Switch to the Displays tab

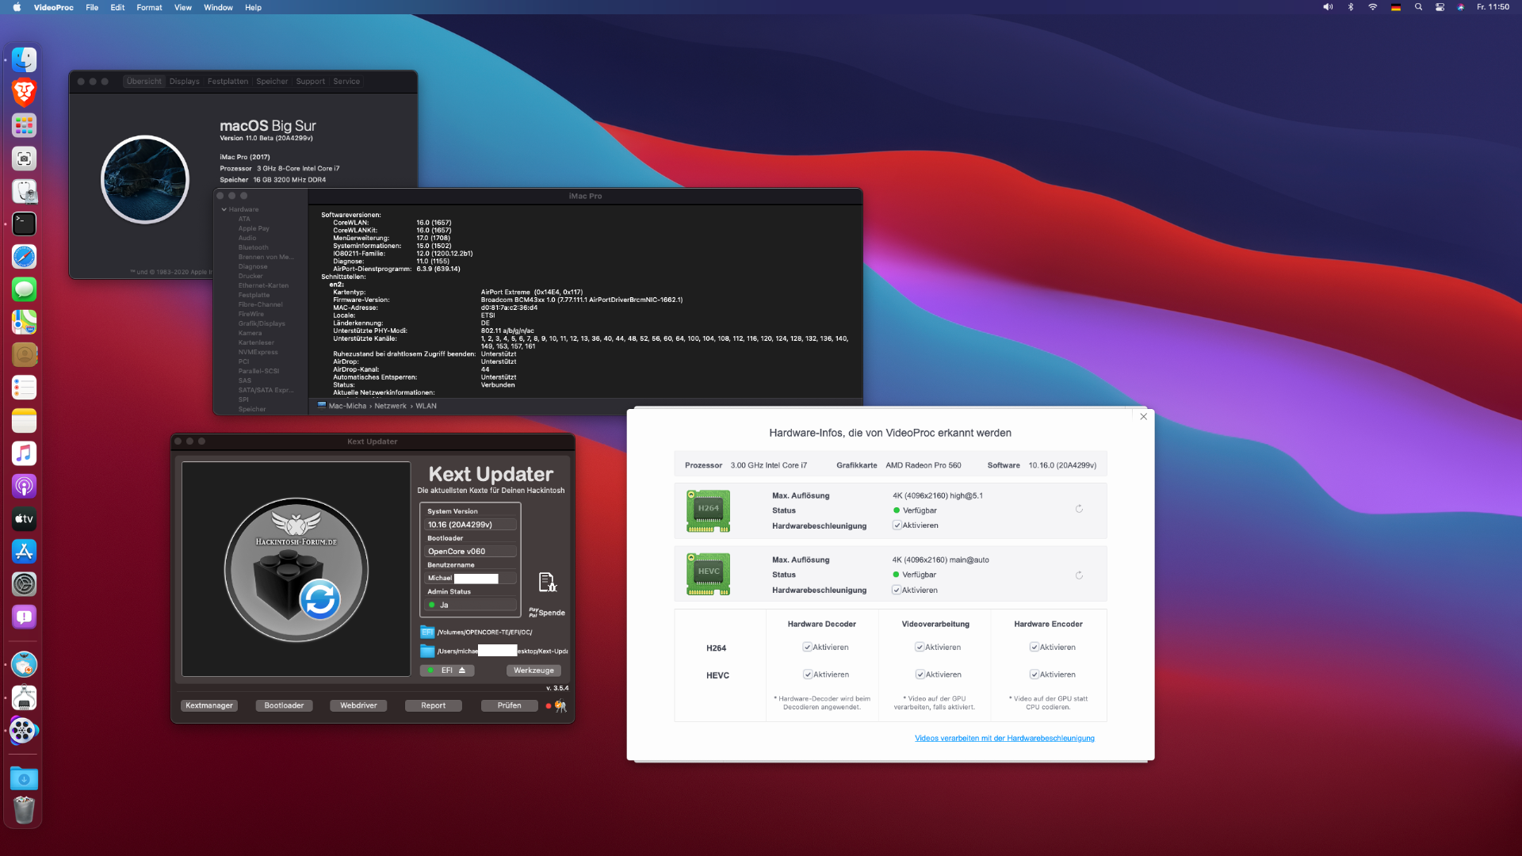pyautogui.click(x=184, y=82)
